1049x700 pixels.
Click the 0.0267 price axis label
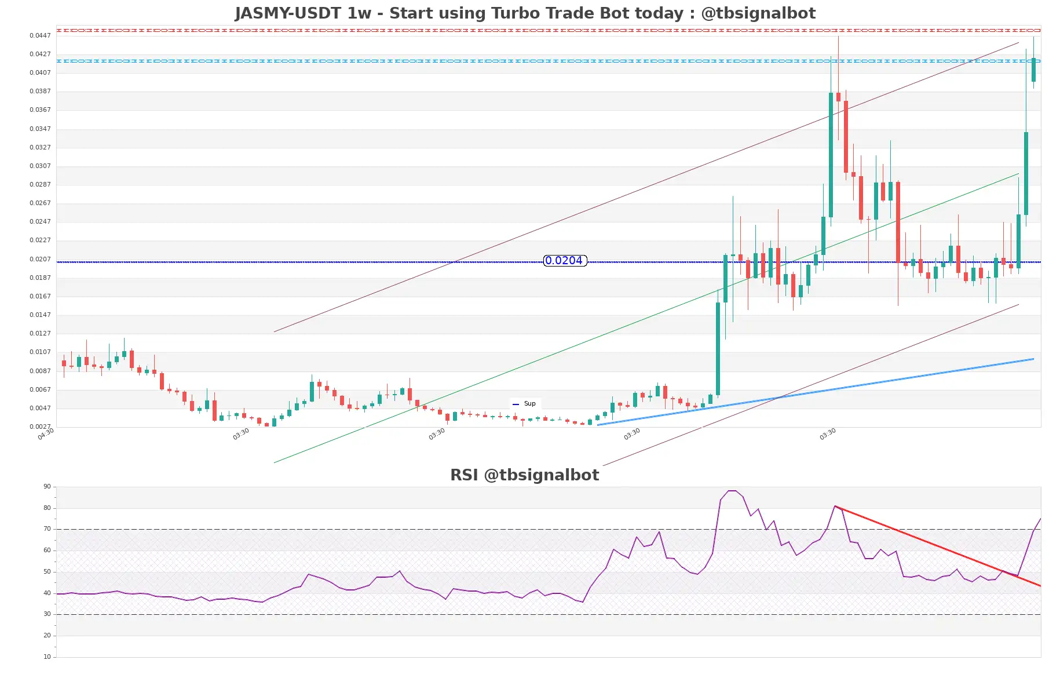pyautogui.click(x=40, y=203)
